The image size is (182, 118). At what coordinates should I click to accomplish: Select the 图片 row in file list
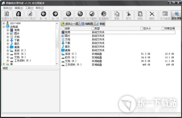(x=118, y=36)
